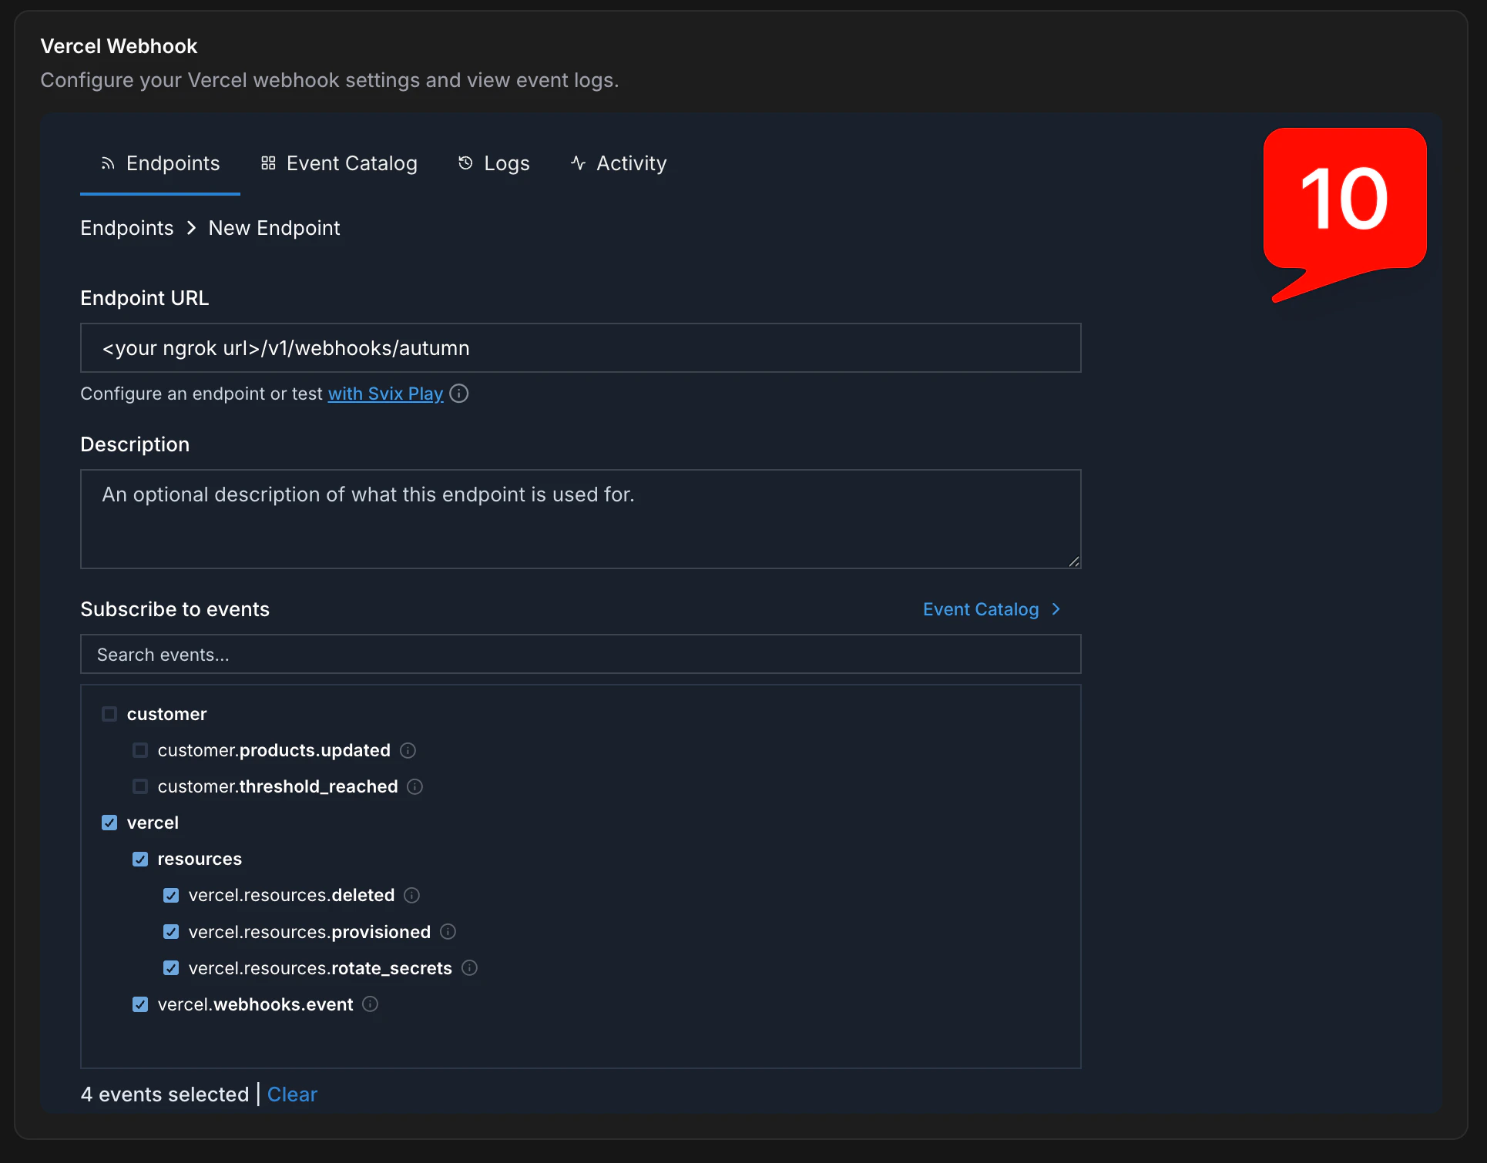Screen dimensions: 1487x1163
Task: Clear all selected events
Action: pos(292,1094)
